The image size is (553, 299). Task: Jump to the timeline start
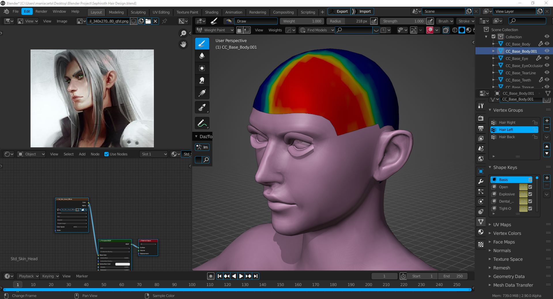click(220, 276)
